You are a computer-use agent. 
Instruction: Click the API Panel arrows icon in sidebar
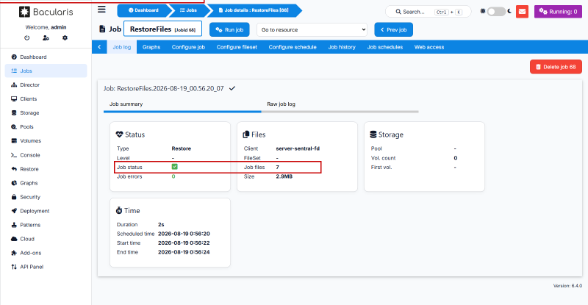pos(14,267)
